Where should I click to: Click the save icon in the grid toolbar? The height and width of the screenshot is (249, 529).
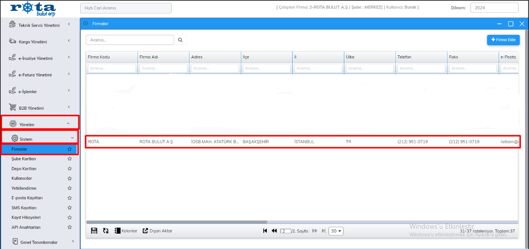tap(94, 231)
